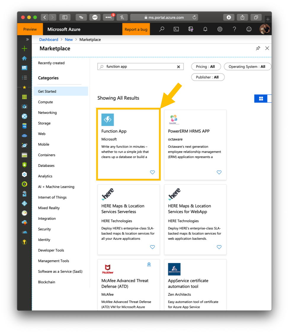The width and height of the screenshot is (288, 333).
Task: Select AI + Machine Learning category
Action: click(x=56, y=187)
